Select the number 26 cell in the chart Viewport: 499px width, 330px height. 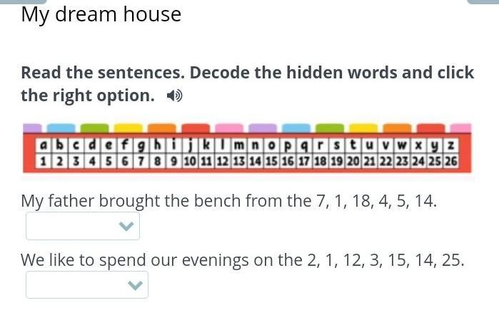450,162
